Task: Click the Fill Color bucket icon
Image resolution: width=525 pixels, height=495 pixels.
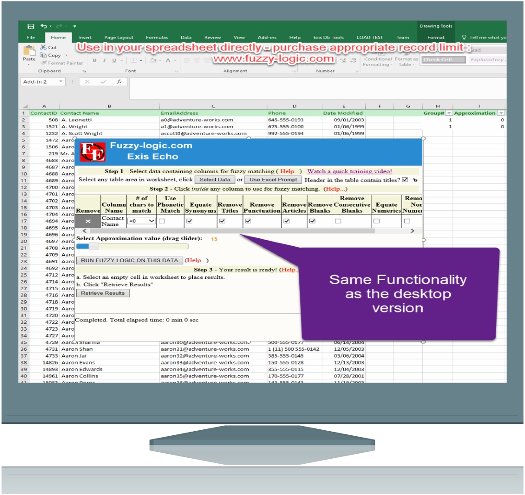Action: pyautogui.click(x=153, y=60)
